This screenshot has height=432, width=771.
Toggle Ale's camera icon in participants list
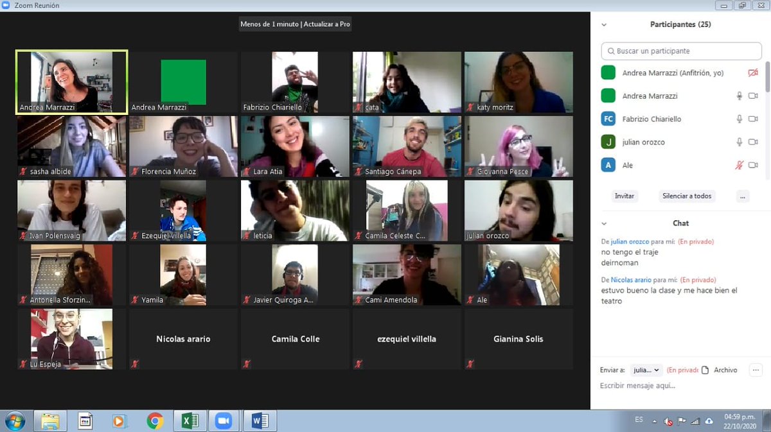[753, 165]
